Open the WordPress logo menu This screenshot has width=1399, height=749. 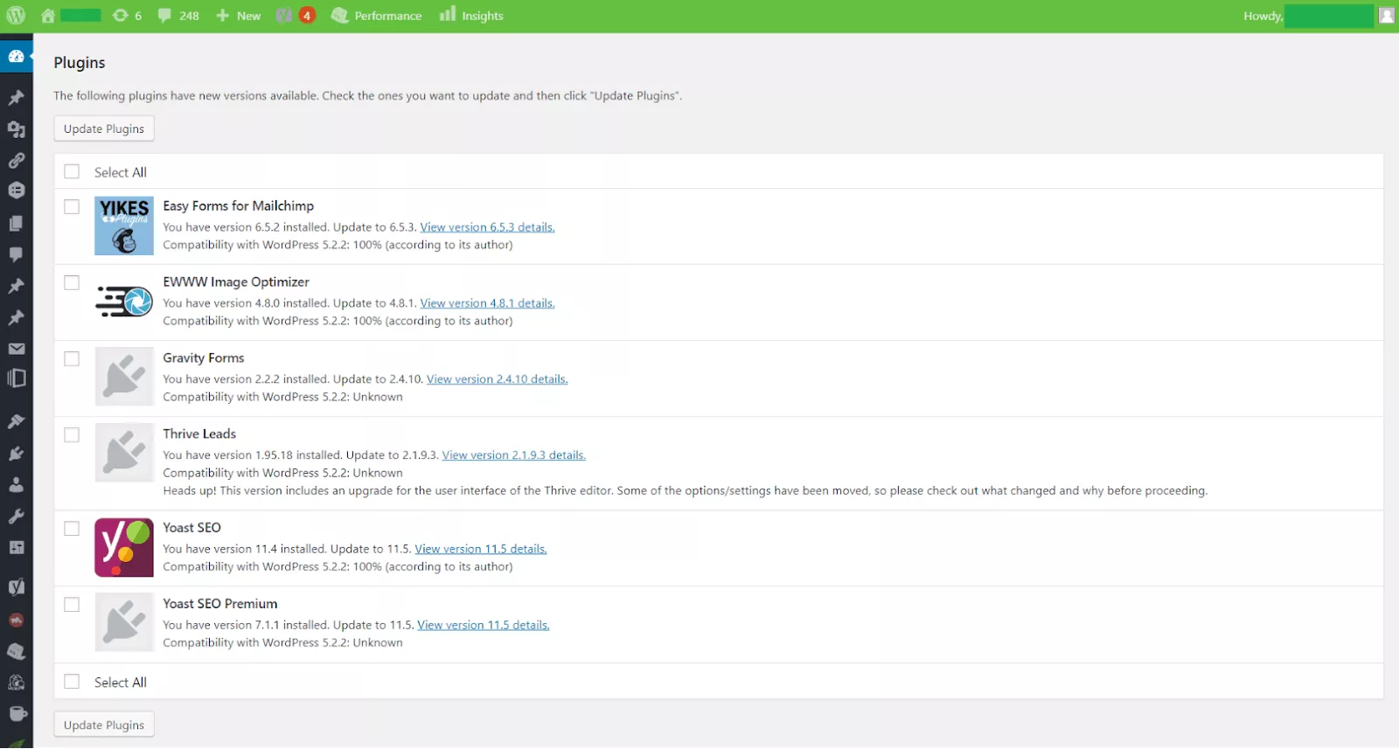click(16, 16)
